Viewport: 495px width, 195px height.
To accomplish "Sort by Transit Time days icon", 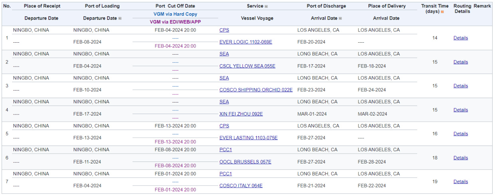I will 442,12.
